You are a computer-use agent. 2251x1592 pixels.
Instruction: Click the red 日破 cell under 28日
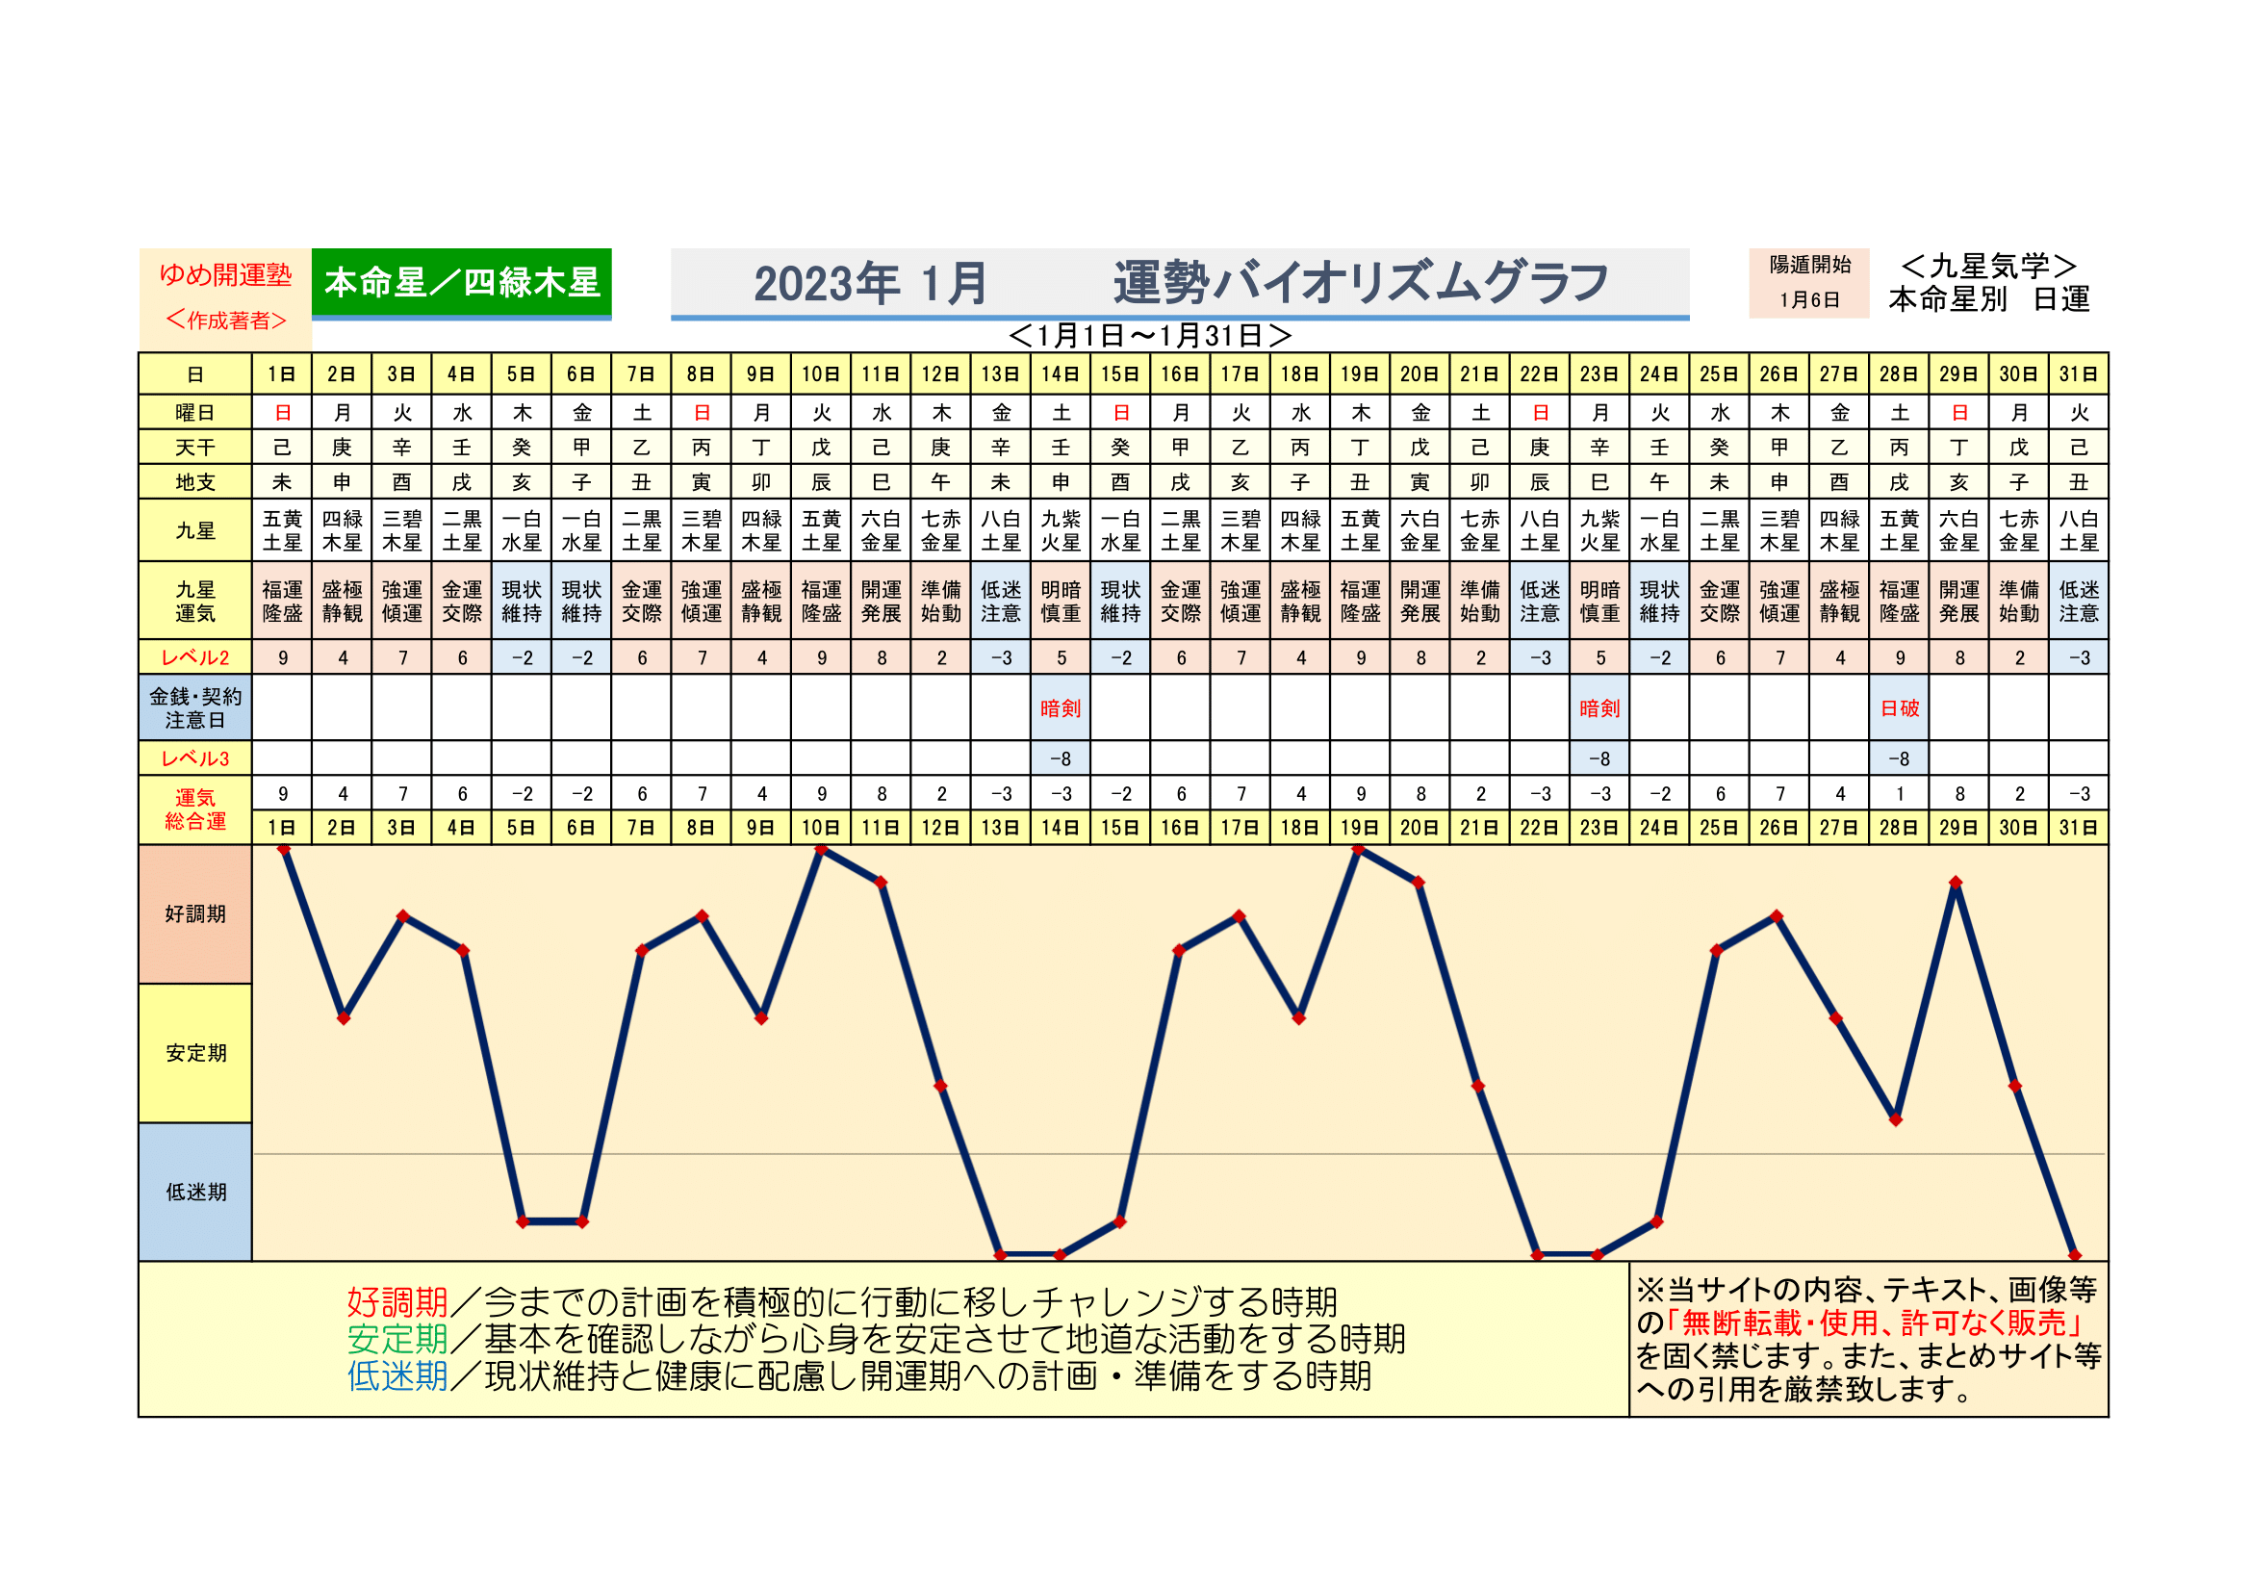pyautogui.click(x=1899, y=707)
